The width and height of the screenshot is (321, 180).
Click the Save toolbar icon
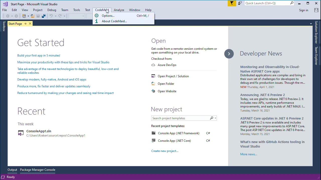tap(38, 16)
